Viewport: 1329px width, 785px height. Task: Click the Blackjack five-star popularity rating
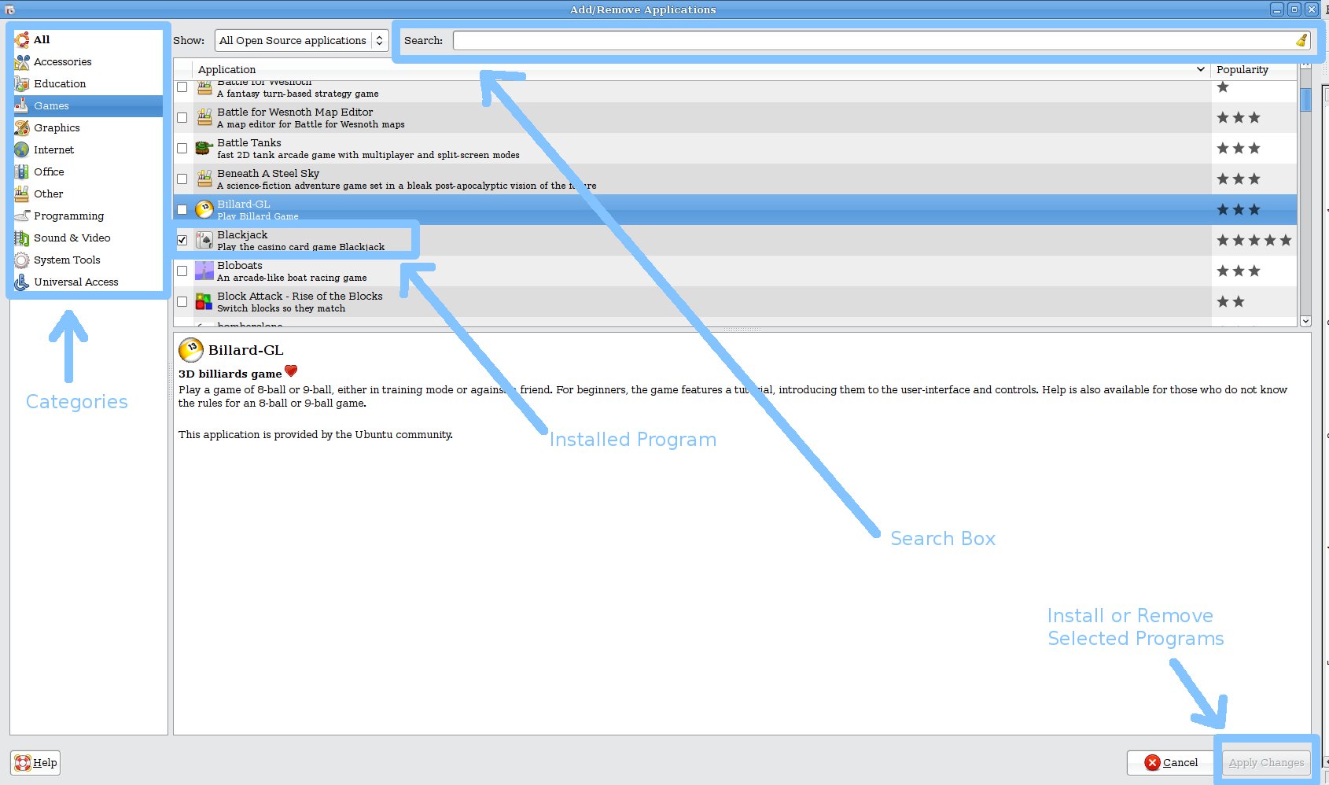(x=1254, y=240)
